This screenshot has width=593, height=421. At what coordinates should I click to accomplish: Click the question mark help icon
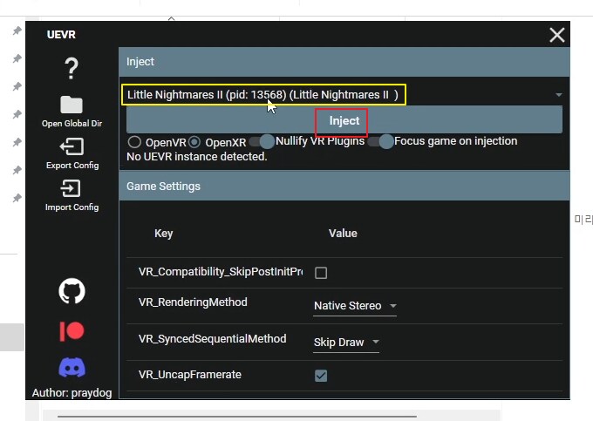(x=72, y=68)
